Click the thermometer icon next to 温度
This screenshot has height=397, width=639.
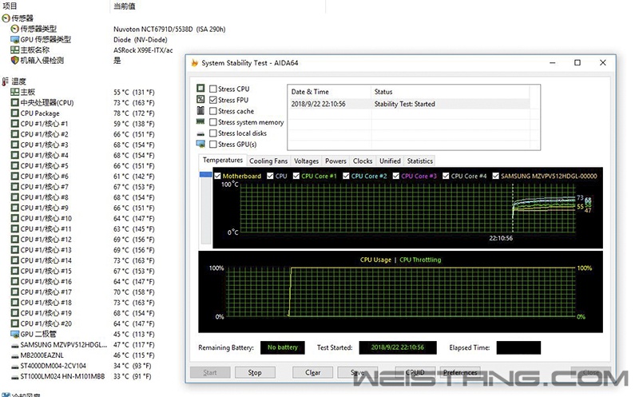pyautogui.click(x=6, y=81)
